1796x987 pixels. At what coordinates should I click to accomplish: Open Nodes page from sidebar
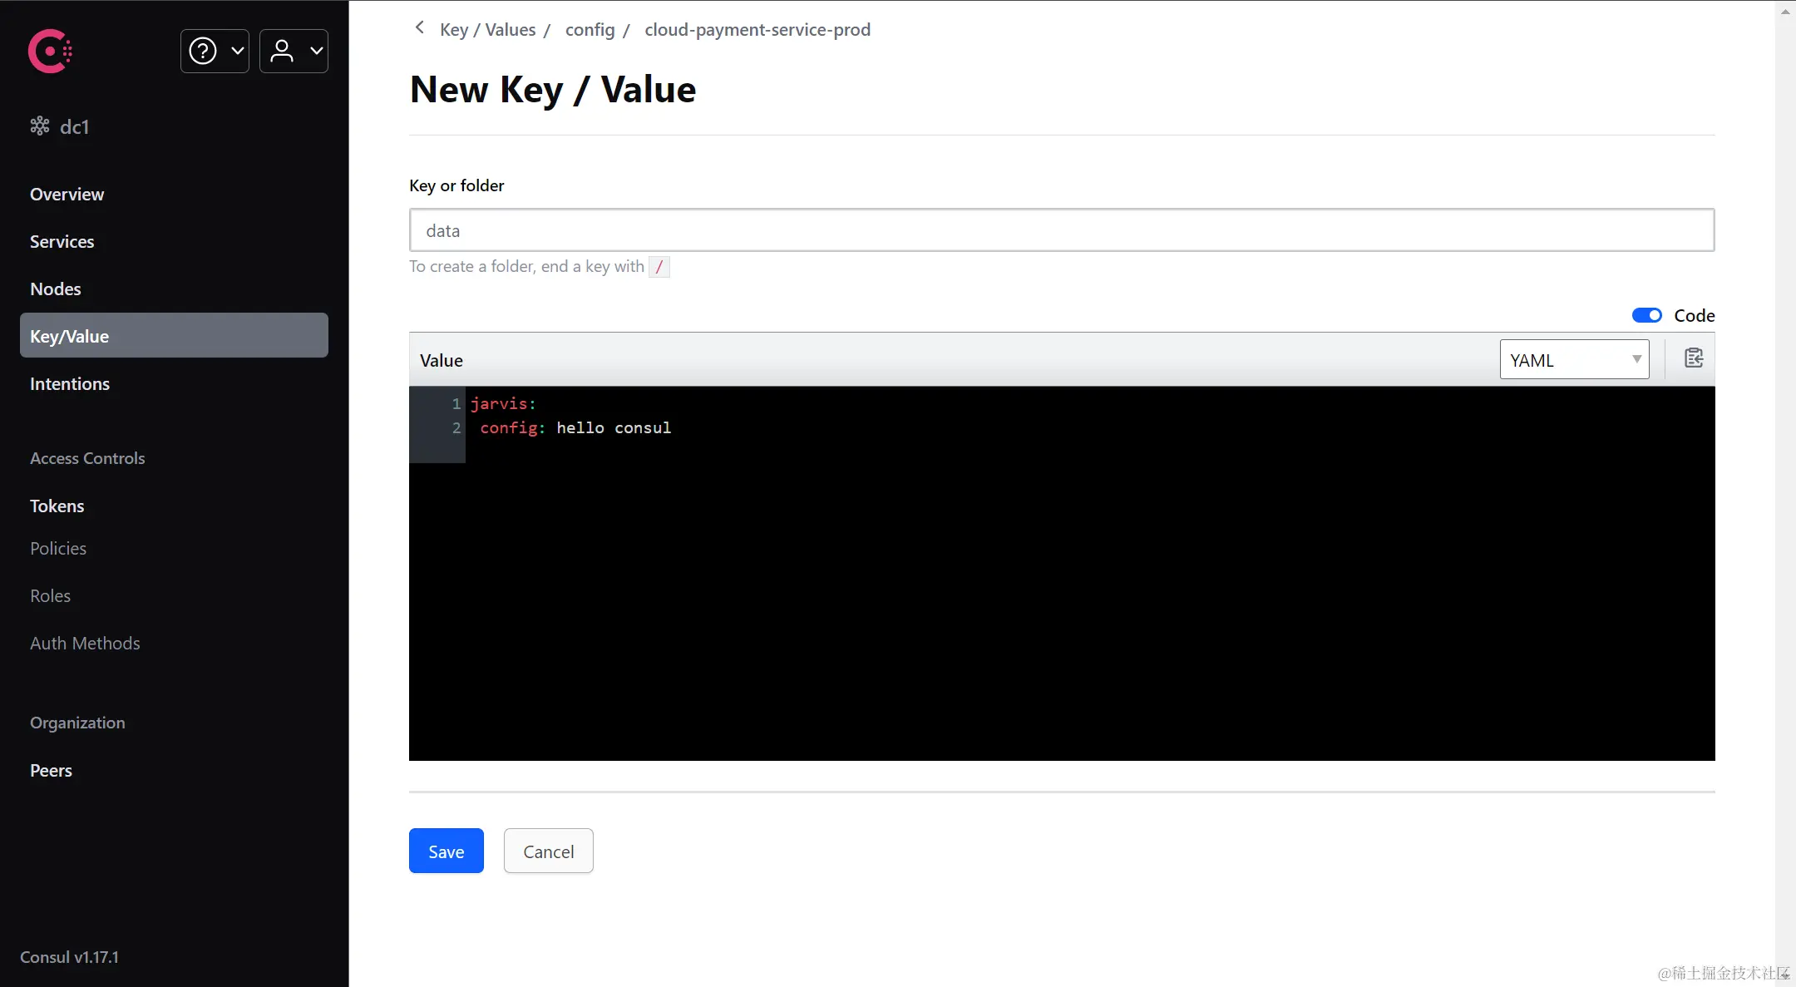point(56,289)
